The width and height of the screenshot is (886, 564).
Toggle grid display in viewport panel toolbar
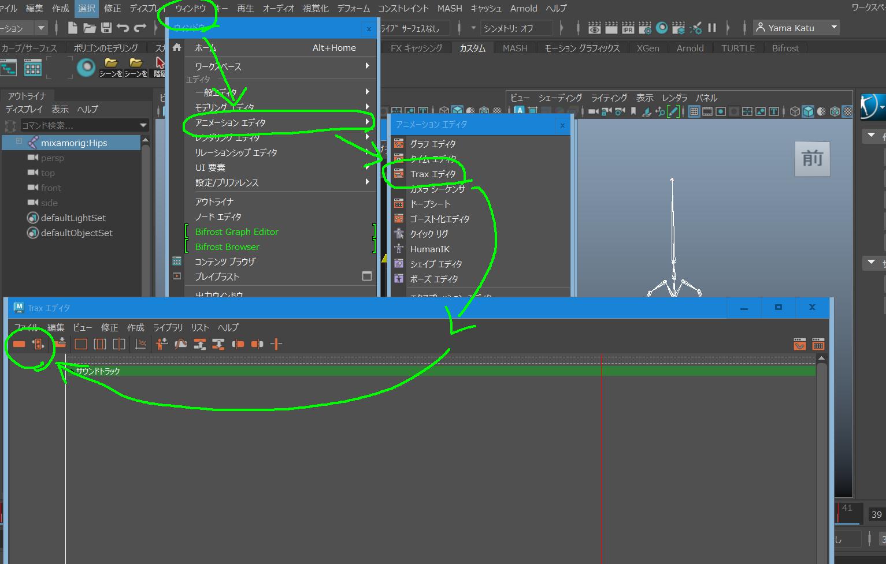(x=694, y=111)
